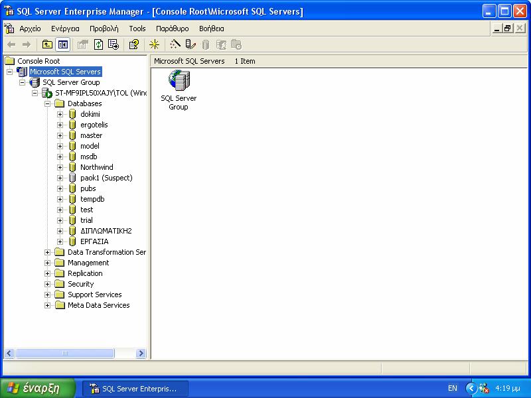Screen dimensions: 531x398
Task: Click the grey paok1 (Suspect) database icon
Action: [x=72, y=178]
